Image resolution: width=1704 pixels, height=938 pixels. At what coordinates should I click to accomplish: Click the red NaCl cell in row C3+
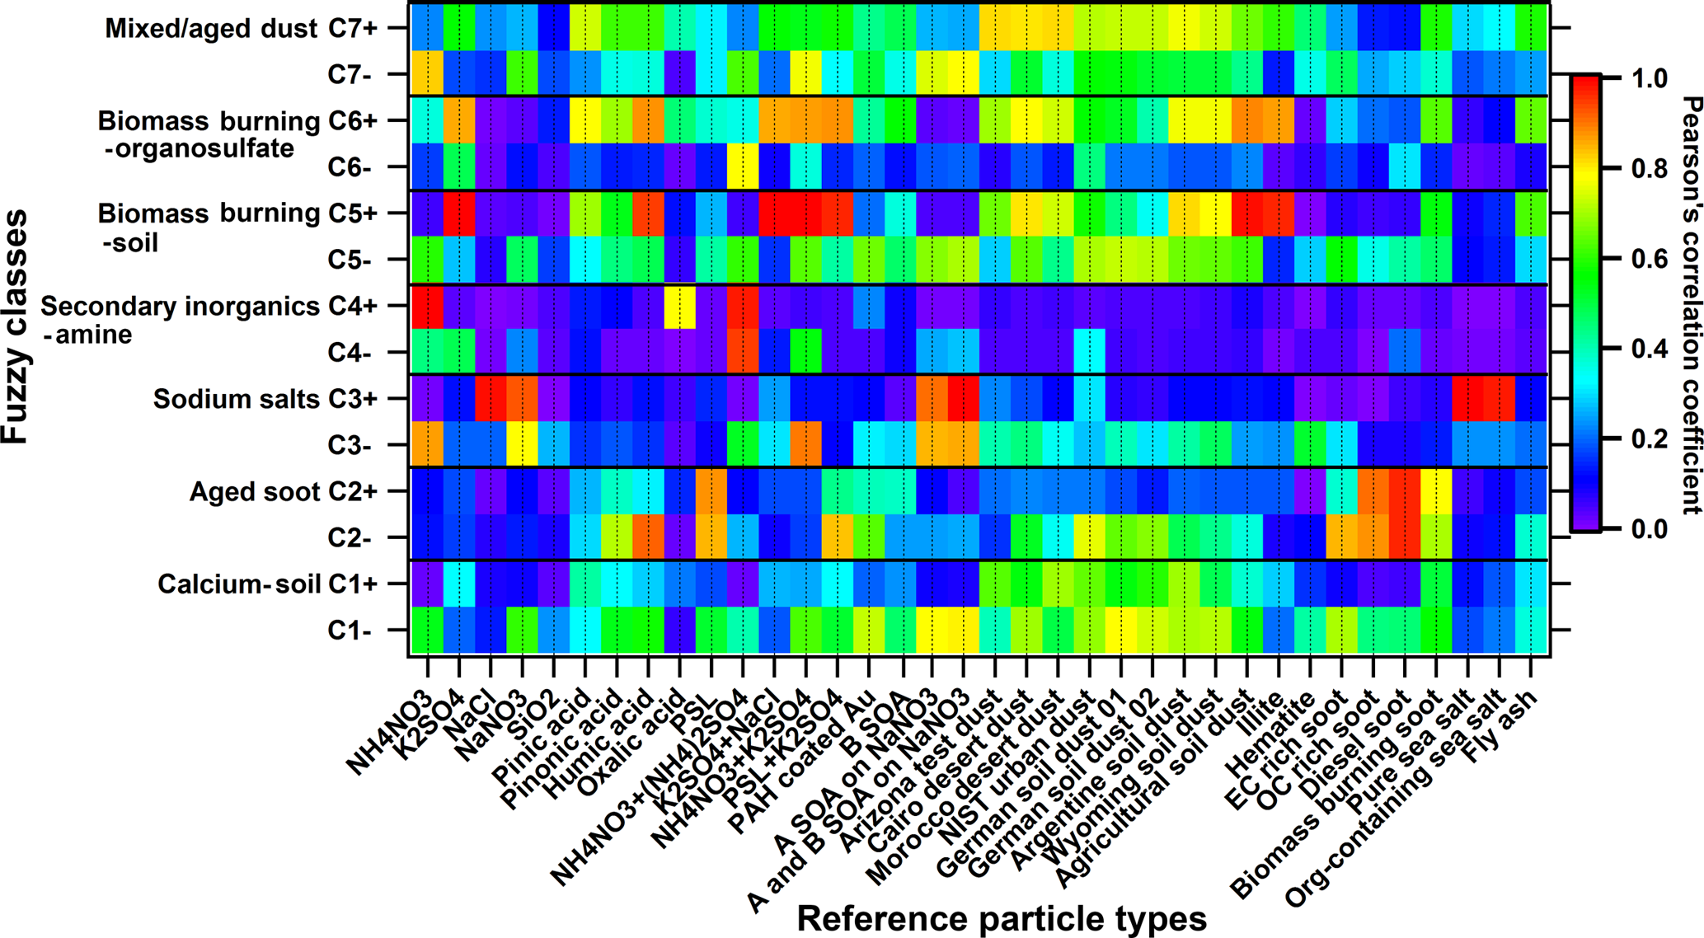[x=491, y=400]
